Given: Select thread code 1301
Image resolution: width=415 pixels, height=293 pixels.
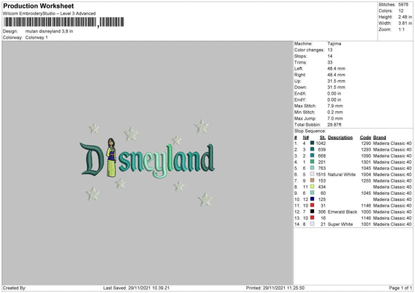Looking at the screenshot, I should tap(366, 162).
